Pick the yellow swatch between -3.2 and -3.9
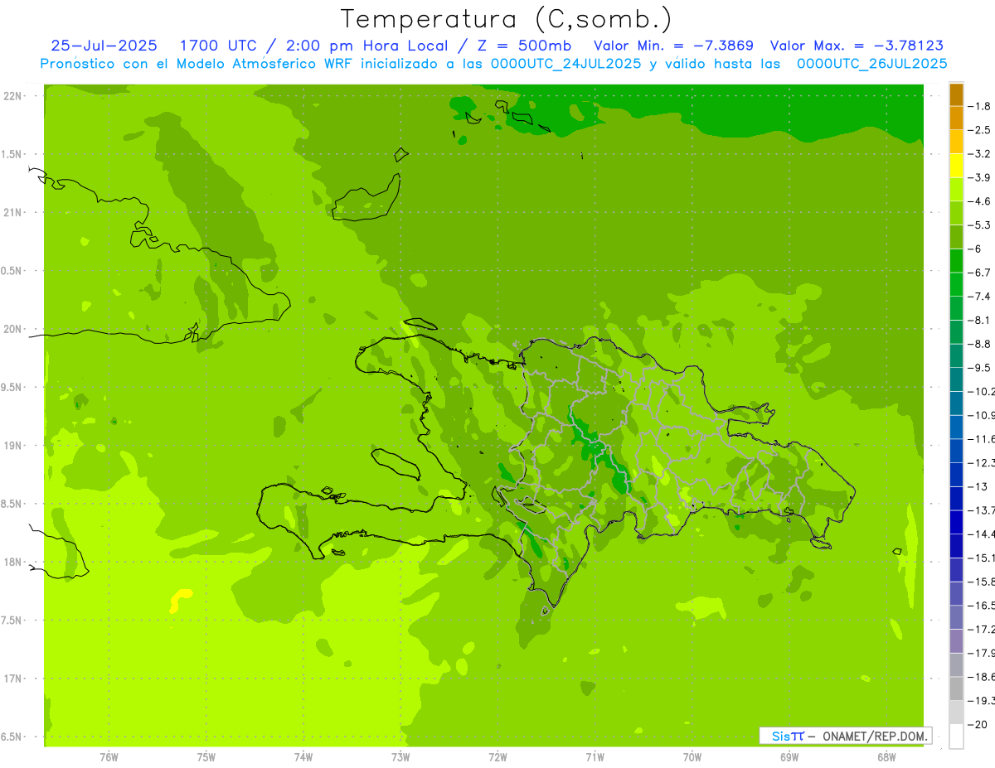The image size is (995, 768). point(956,166)
